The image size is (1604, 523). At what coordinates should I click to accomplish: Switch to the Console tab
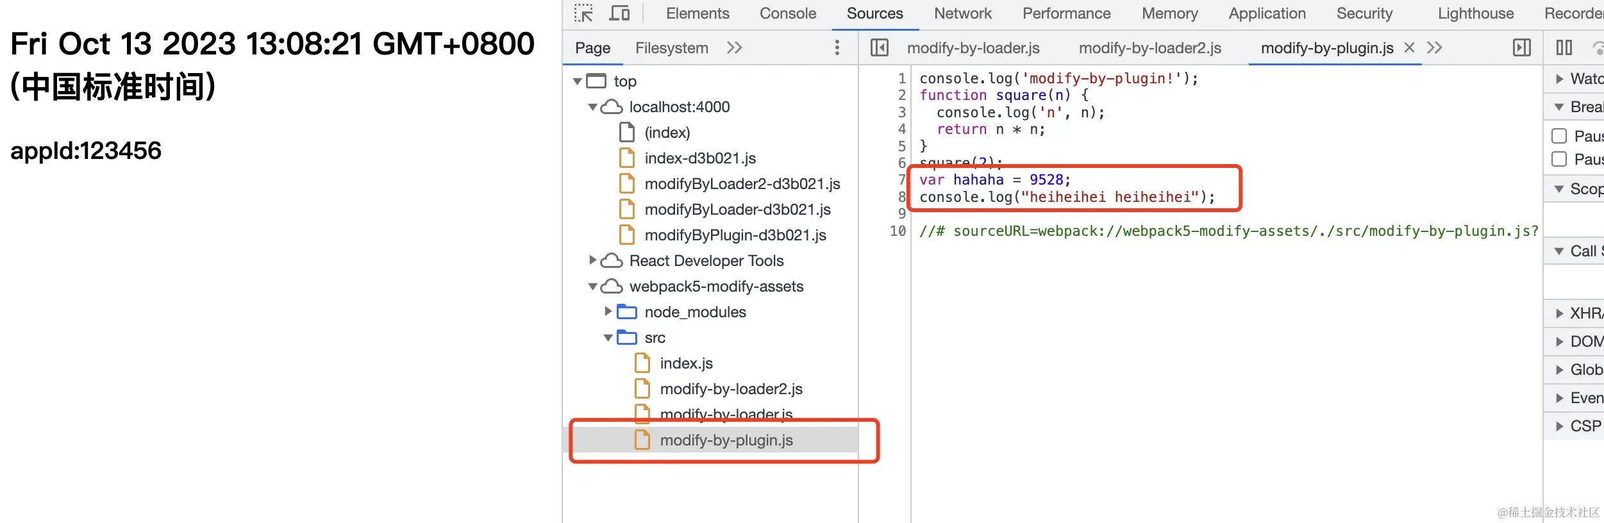click(788, 13)
